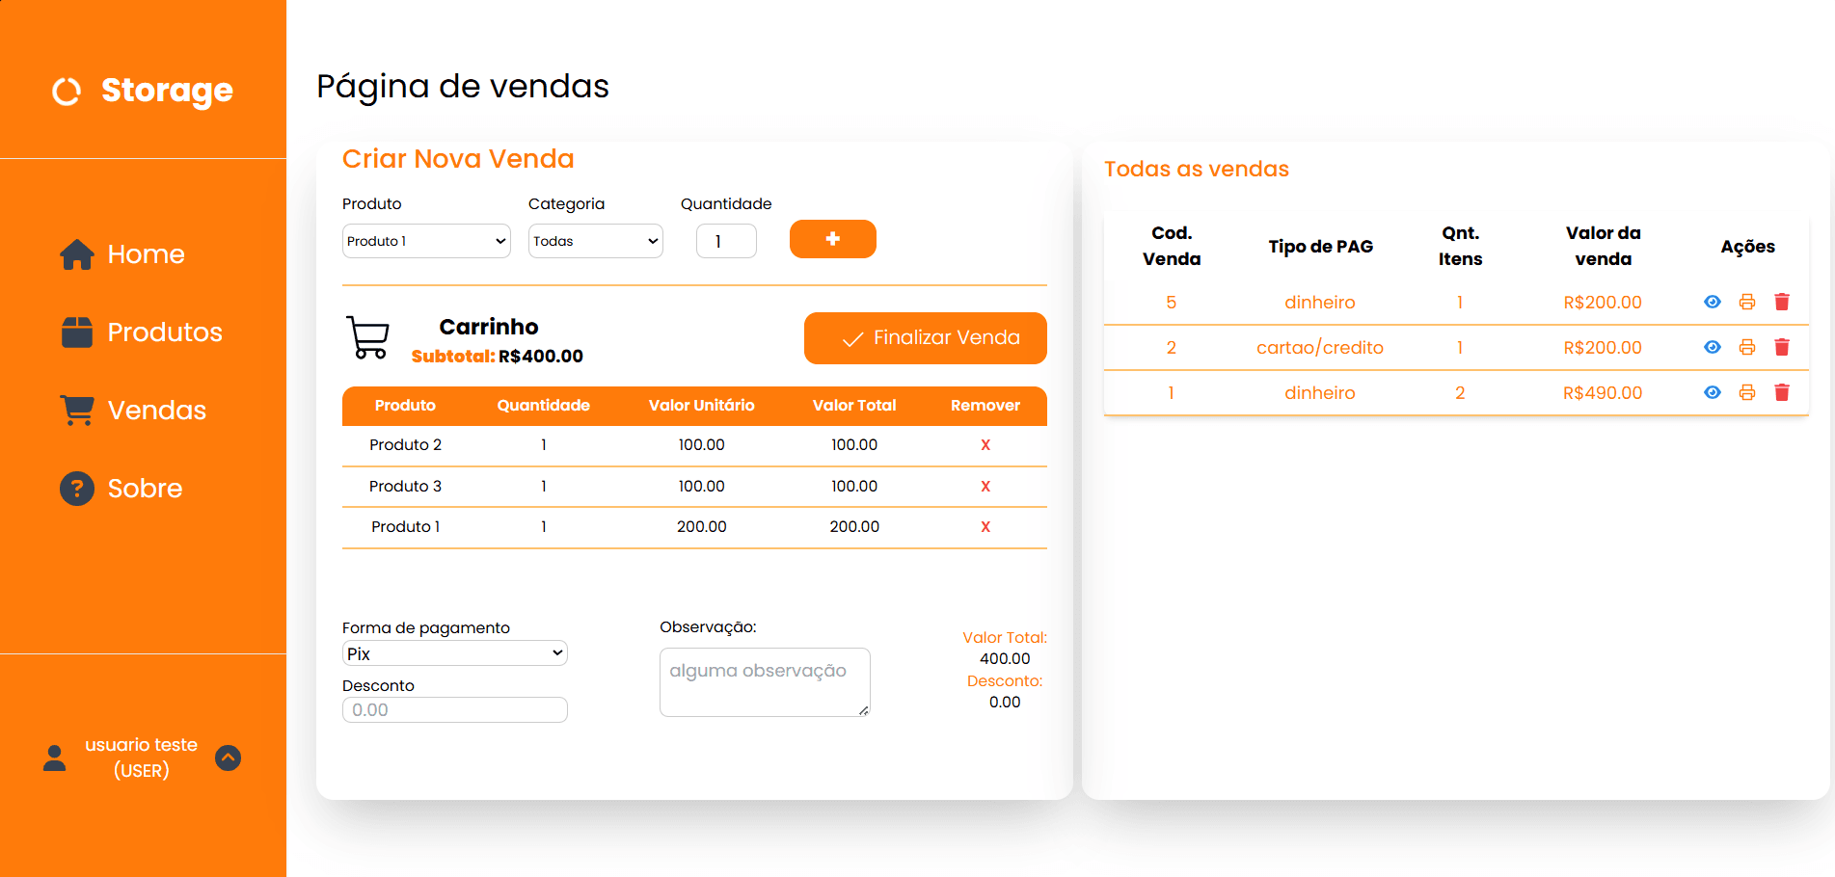
Task: Add product with the plus button
Action: pyautogui.click(x=833, y=239)
